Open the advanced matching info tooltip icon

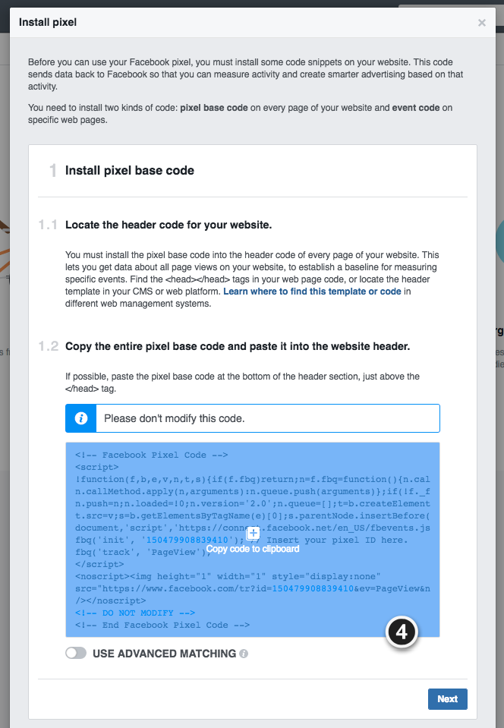click(x=244, y=654)
